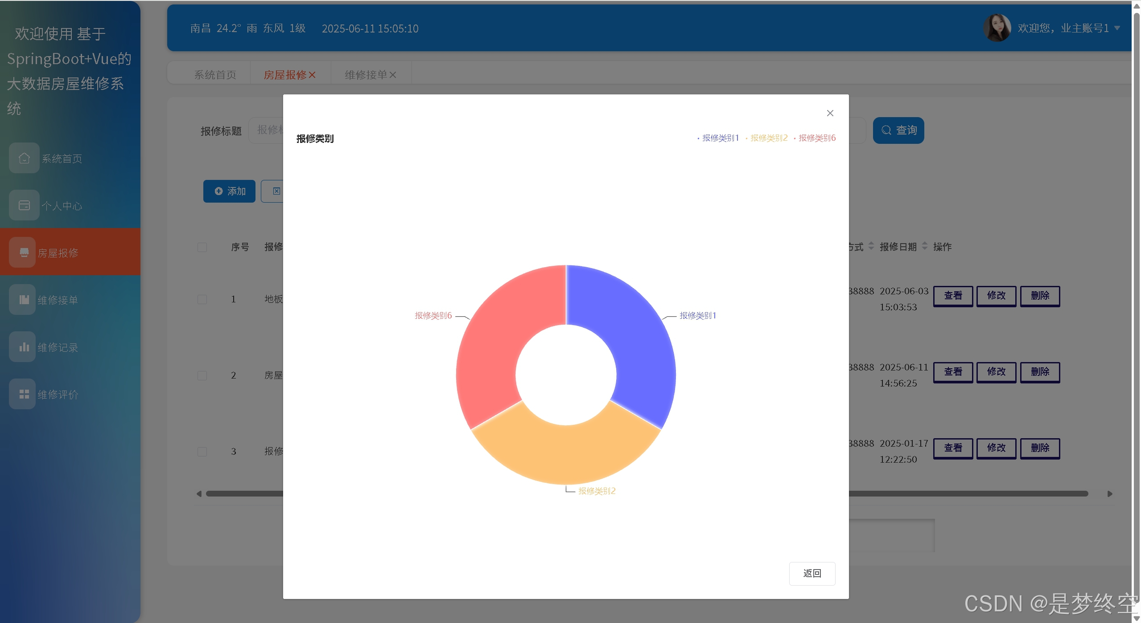Click the 维修记录 bar chart icon

point(24,347)
